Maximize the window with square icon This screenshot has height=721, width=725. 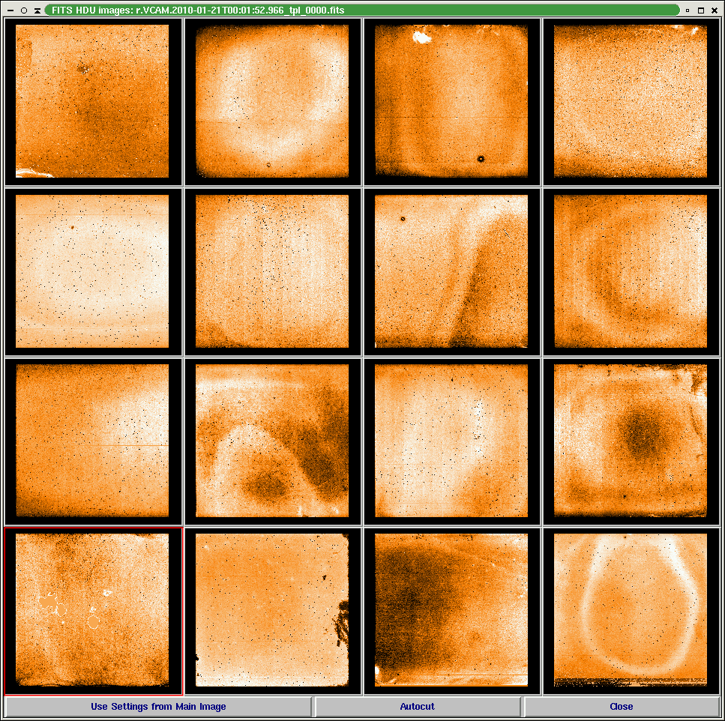[700, 10]
